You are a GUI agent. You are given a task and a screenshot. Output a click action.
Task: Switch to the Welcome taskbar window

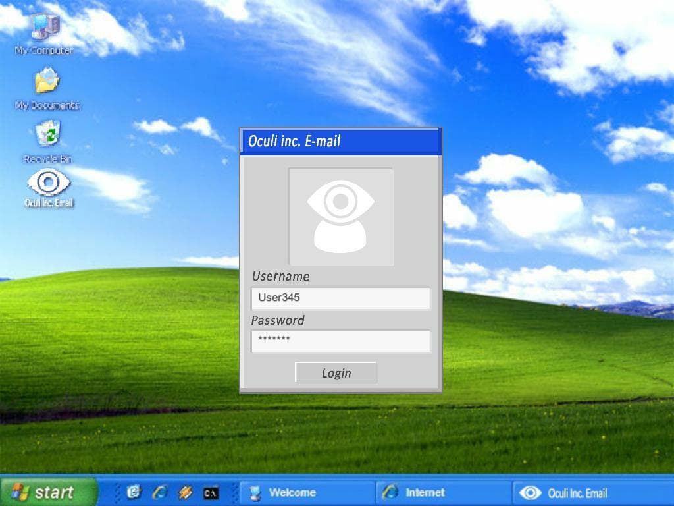(307, 492)
